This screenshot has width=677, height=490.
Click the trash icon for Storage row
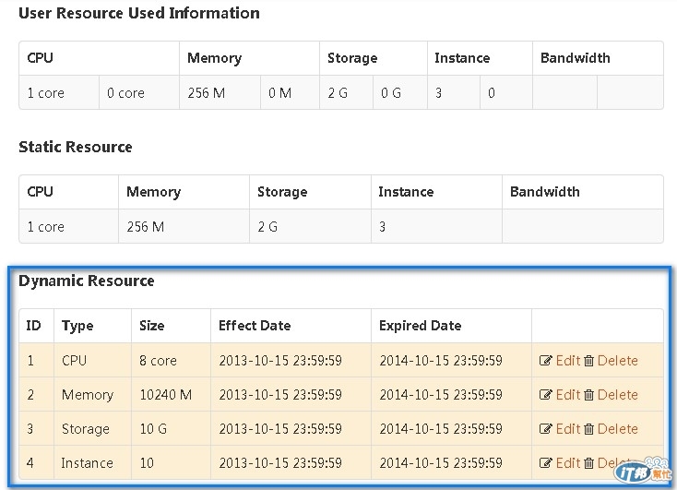pyautogui.click(x=588, y=429)
